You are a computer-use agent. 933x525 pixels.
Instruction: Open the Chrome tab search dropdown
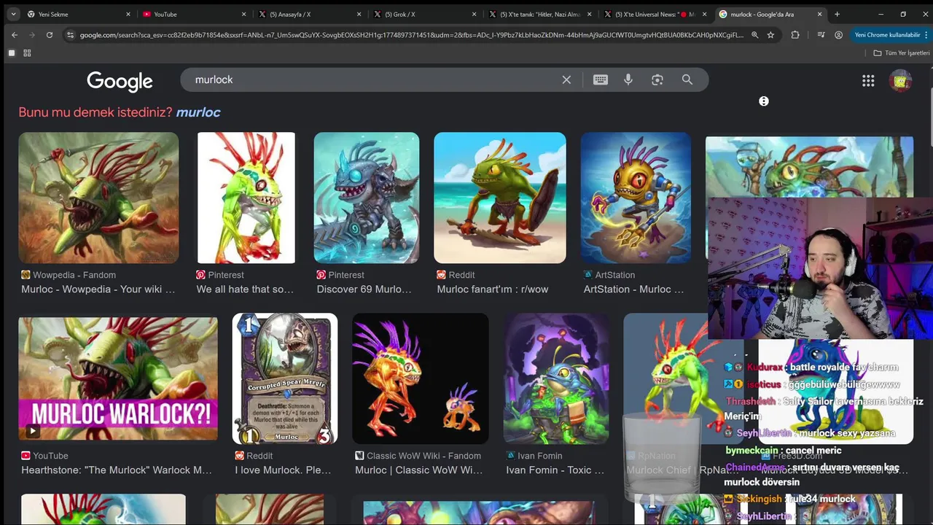click(x=13, y=14)
